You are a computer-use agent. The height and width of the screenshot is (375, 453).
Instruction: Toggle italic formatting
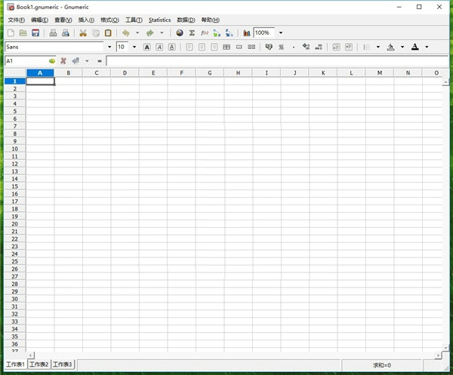pyautogui.click(x=159, y=47)
